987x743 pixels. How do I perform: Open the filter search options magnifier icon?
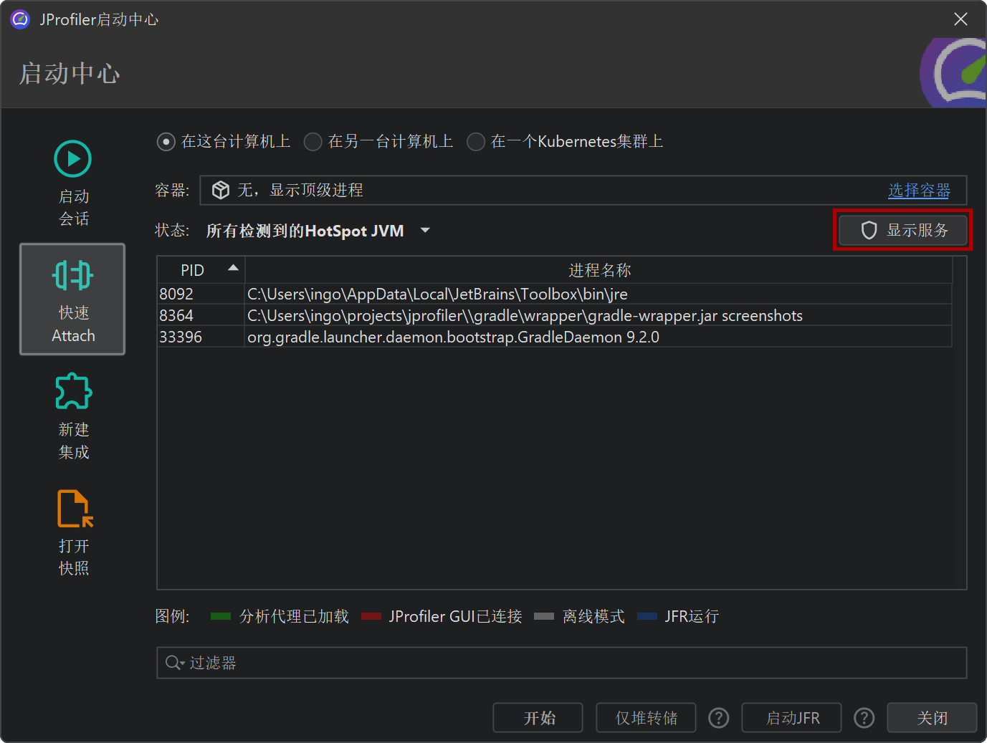click(174, 663)
